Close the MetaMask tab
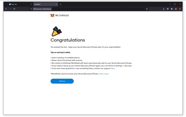 pyautogui.click(x=56, y=4)
